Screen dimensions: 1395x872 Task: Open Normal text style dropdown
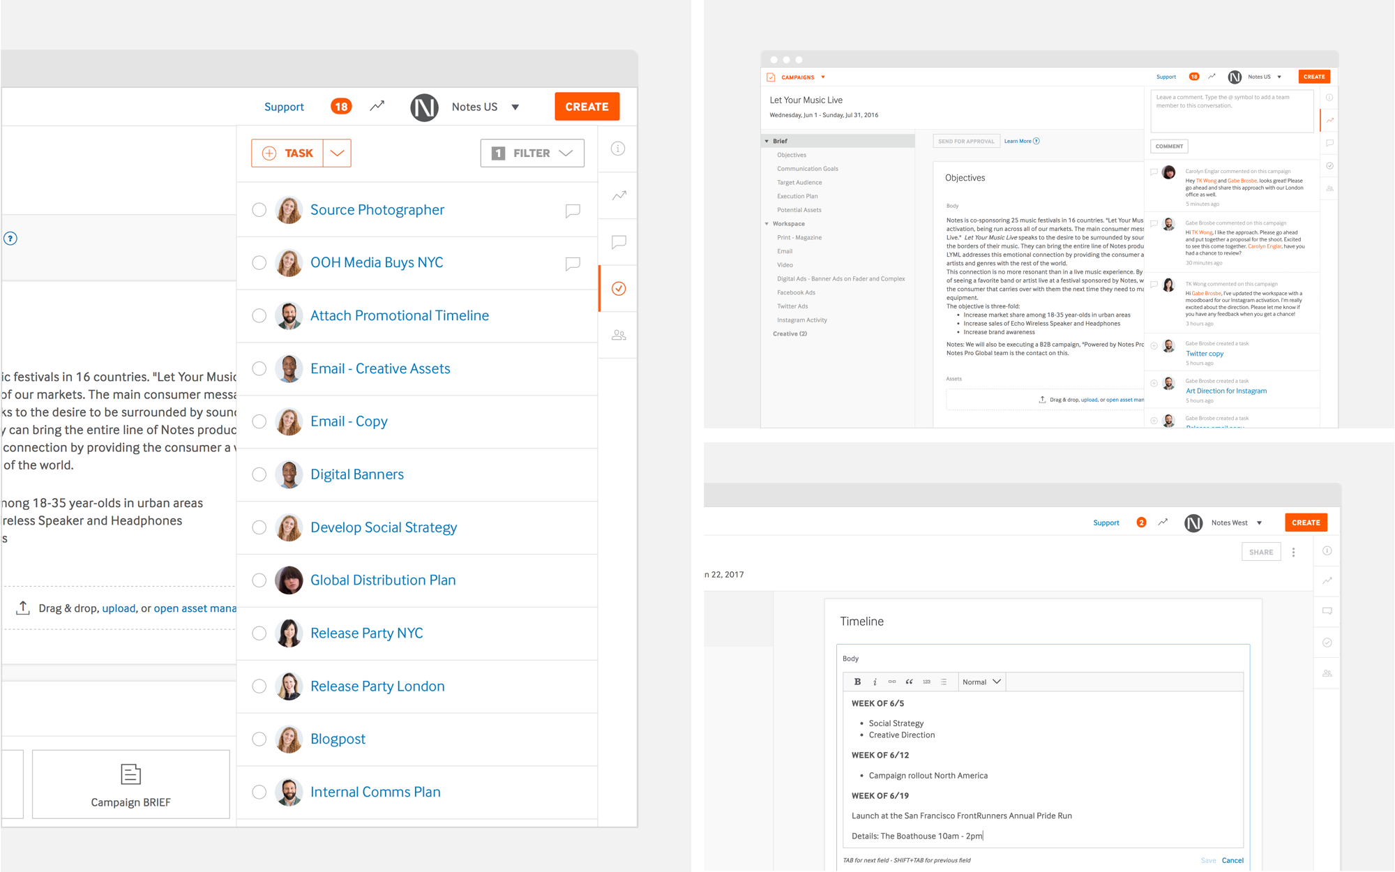pos(981,682)
